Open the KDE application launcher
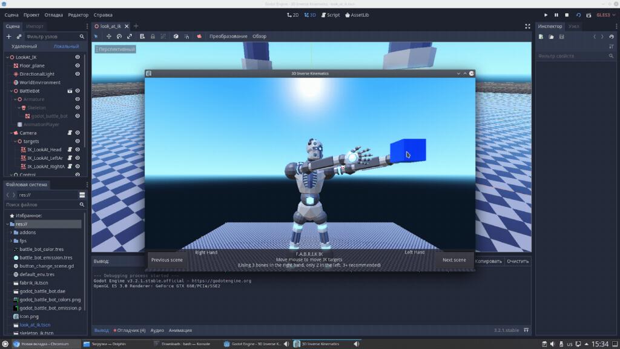The height and width of the screenshot is (349, 620). (x=5, y=344)
